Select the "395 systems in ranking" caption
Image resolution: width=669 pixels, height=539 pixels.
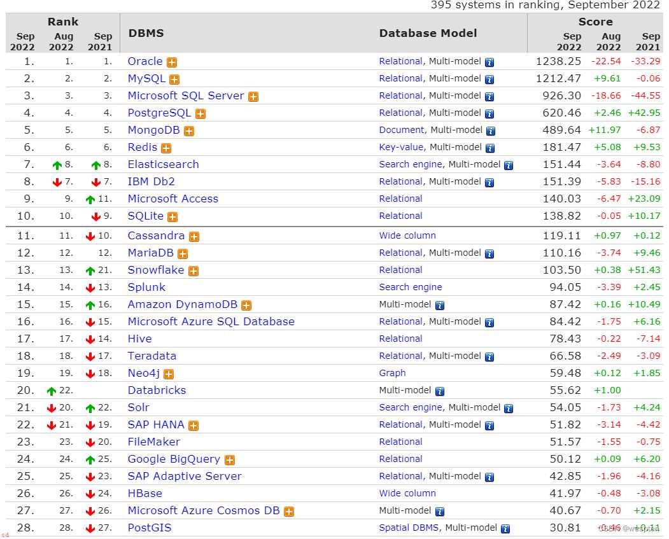pyautogui.click(x=546, y=5)
